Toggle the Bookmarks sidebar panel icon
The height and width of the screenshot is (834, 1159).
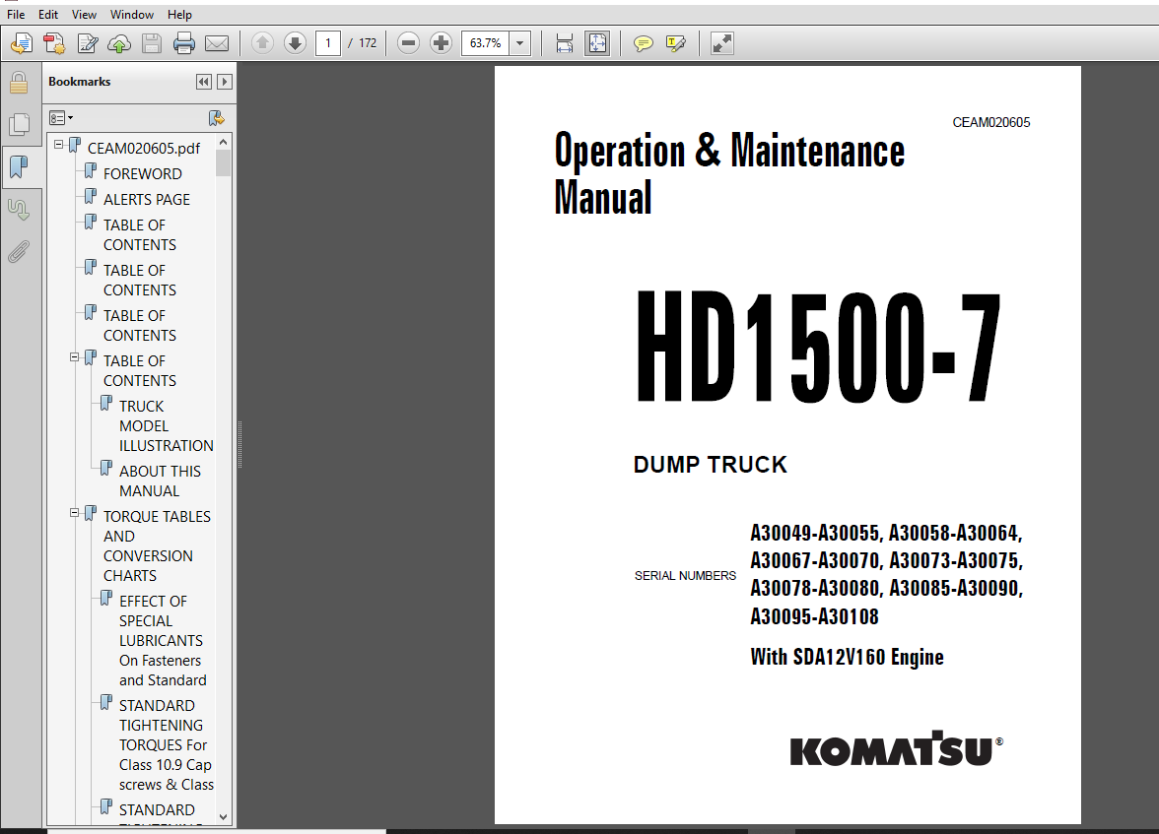click(x=19, y=167)
